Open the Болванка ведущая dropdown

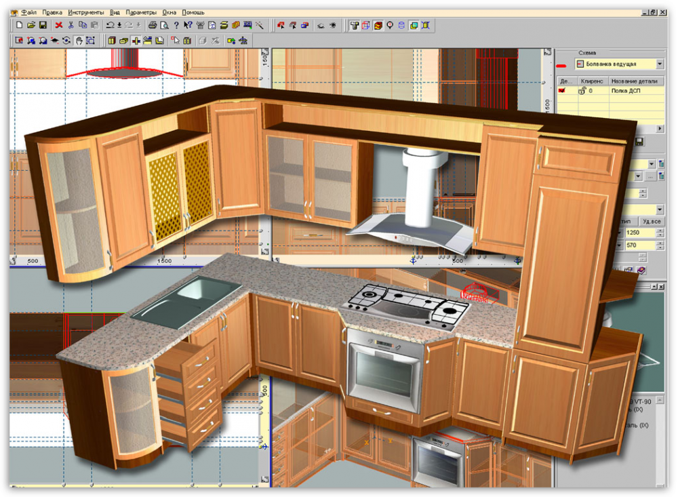click(x=660, y=64)
